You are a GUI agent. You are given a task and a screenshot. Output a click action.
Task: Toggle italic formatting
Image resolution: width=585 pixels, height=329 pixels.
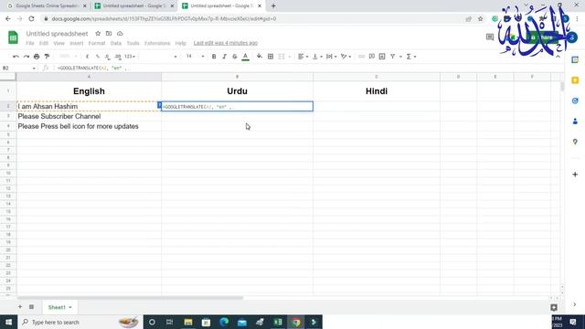click(x=224, y=57)
